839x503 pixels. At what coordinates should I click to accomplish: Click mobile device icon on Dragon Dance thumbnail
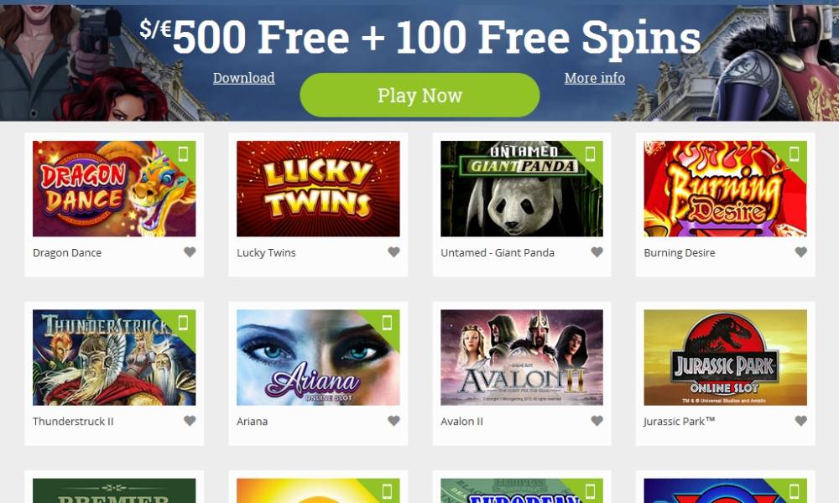tap(183, 154)
